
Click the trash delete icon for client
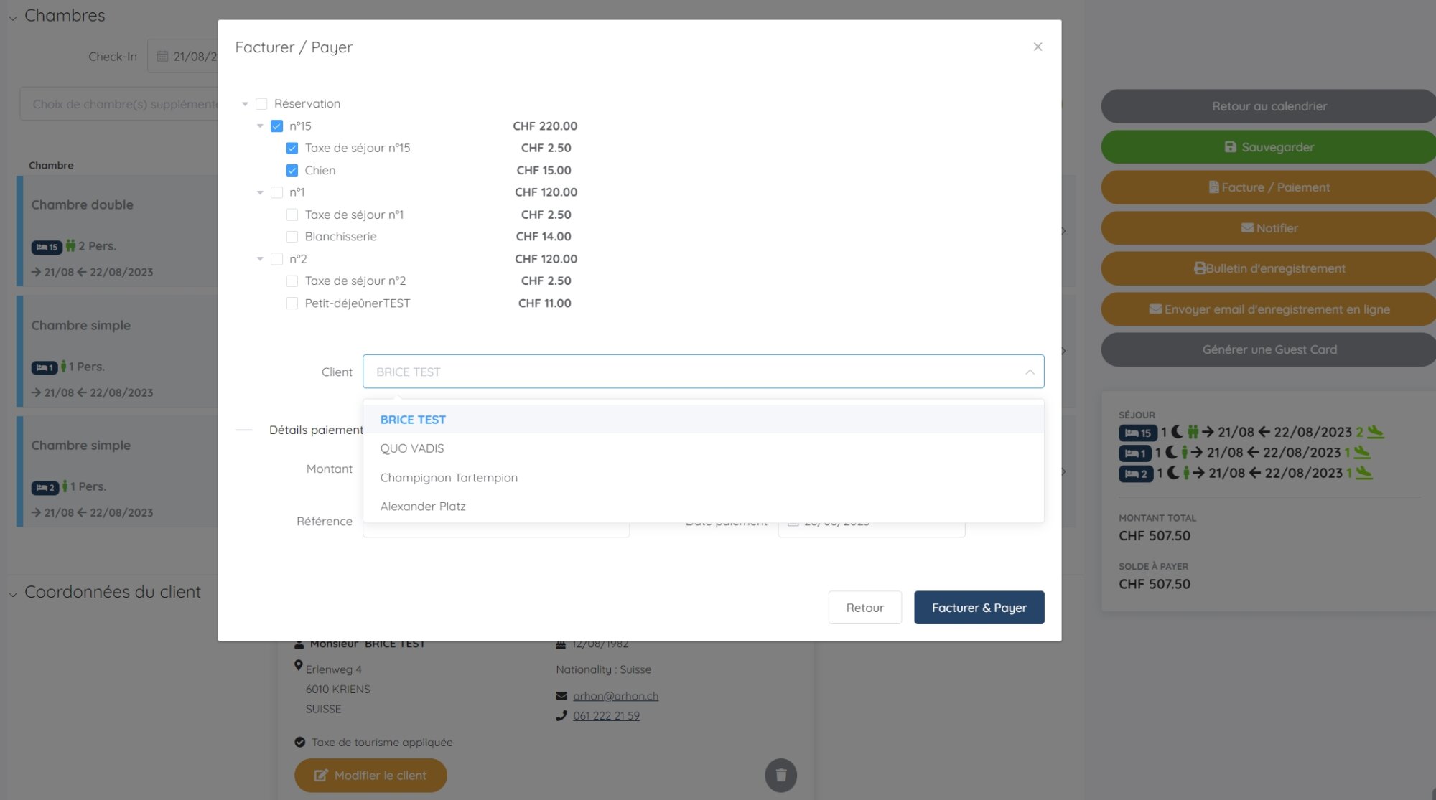pyautogui.click(x=780, y=775)
